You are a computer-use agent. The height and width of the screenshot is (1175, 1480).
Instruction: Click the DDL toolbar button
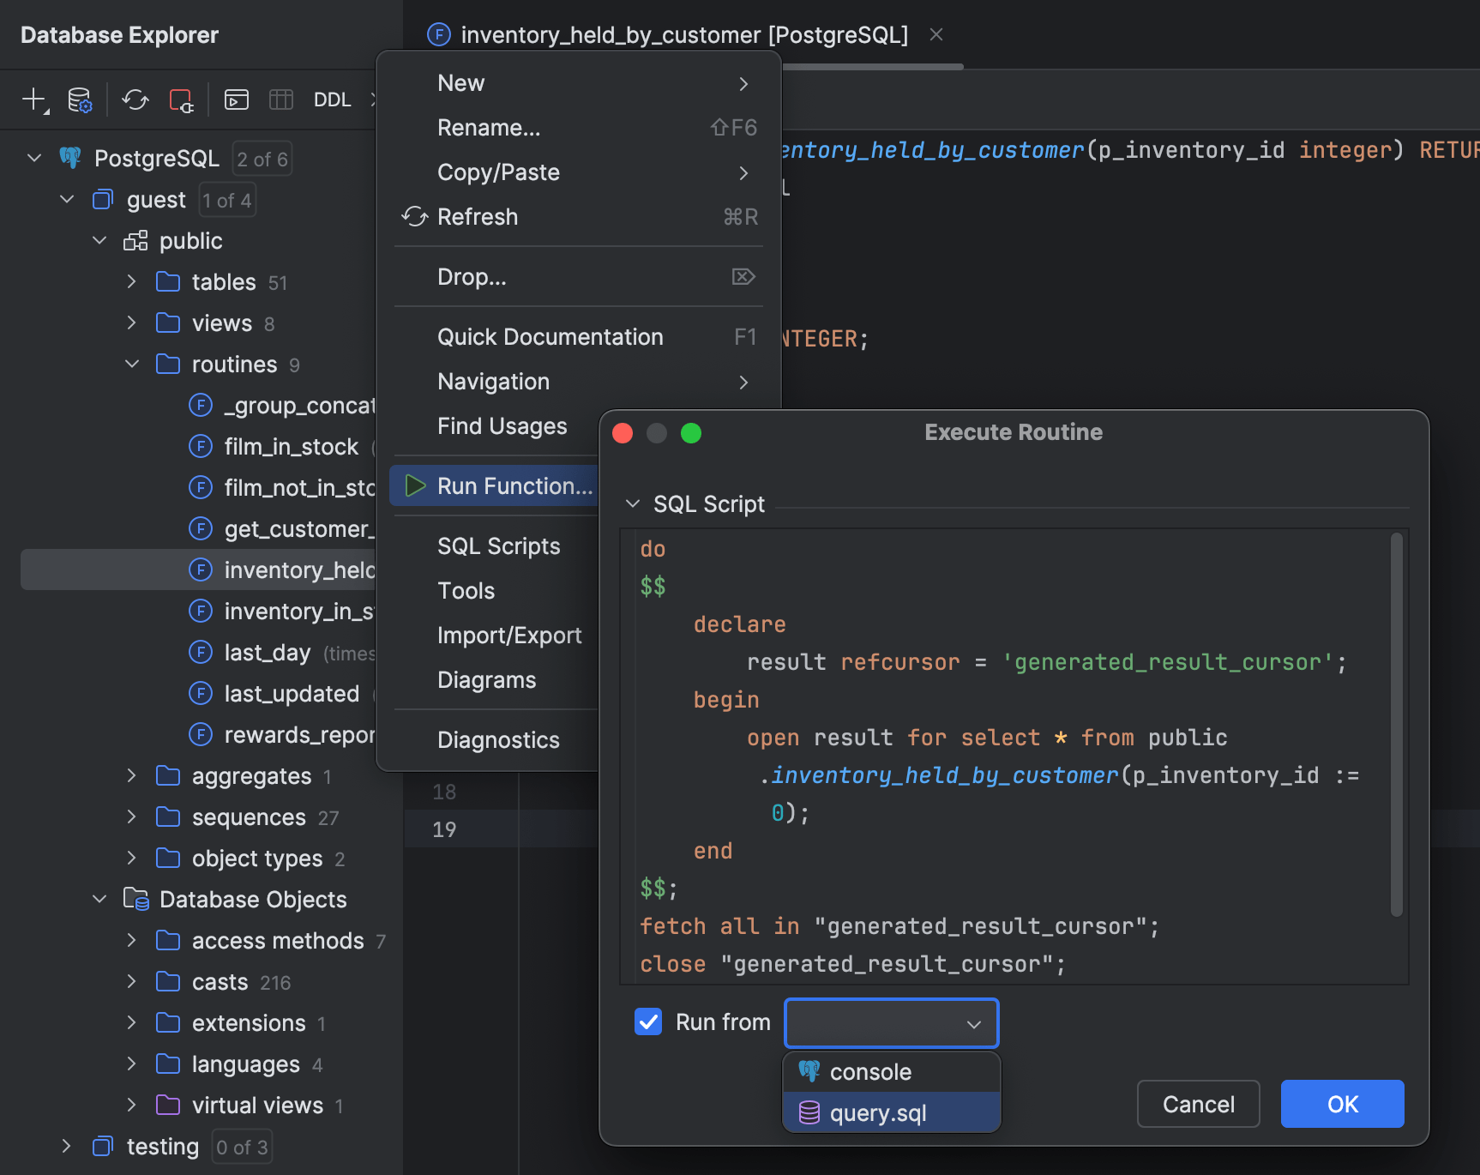click(x=333, y=99)
